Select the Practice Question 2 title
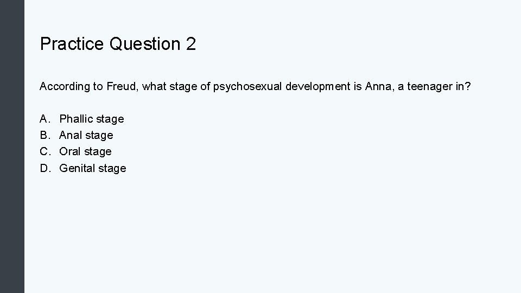521x293 pixels. 118,44
